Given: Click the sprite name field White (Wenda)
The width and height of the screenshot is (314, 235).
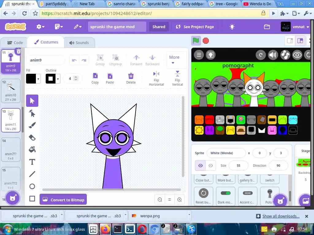Looking at the screenshot, I should [x=226, y=153].
